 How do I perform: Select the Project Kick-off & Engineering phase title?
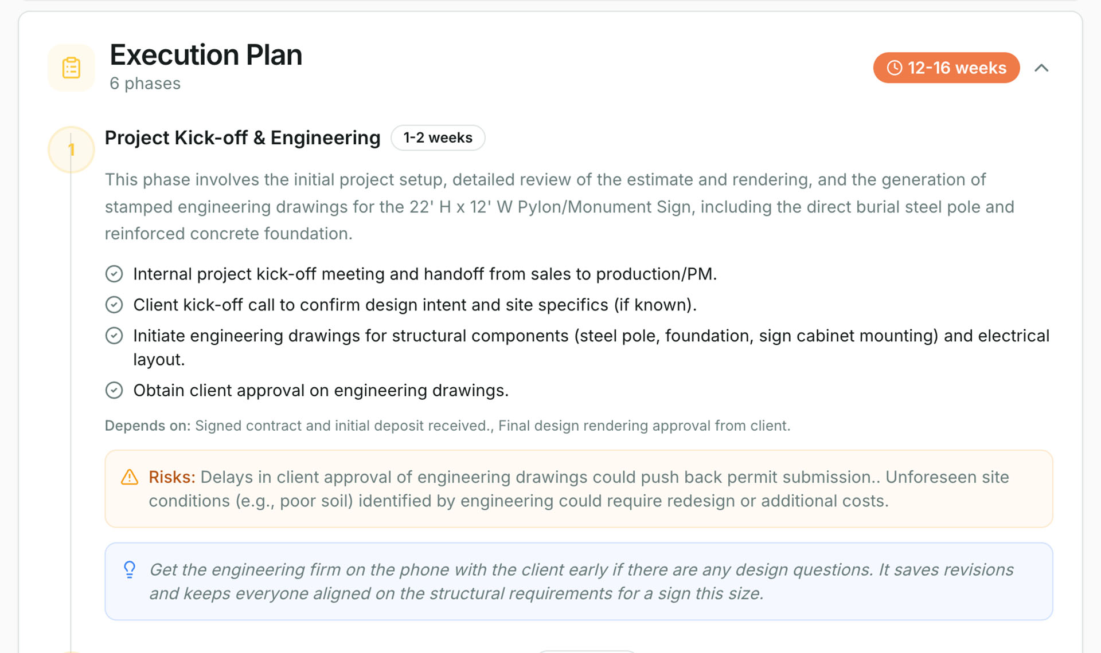point(242,137)
